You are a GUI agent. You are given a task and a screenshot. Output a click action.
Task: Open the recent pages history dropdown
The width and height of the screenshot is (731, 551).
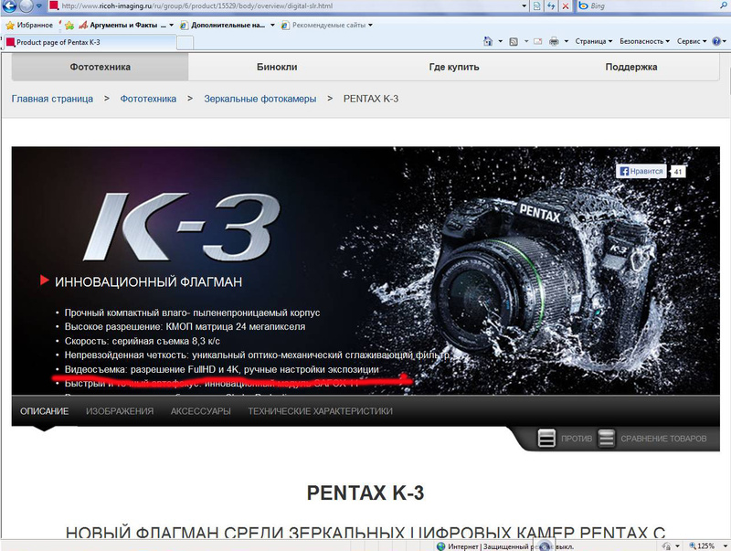click(x=39, y=6)
